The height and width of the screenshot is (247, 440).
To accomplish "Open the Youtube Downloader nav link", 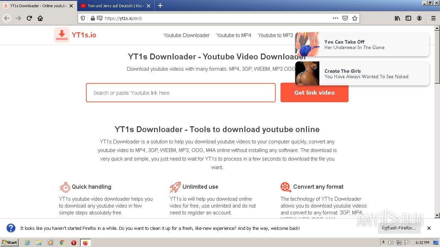I will (x=187, y=35).
